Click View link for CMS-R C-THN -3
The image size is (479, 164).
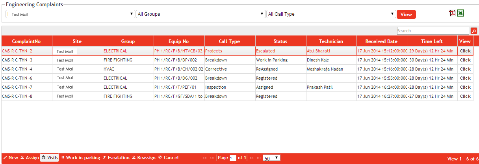465,60
